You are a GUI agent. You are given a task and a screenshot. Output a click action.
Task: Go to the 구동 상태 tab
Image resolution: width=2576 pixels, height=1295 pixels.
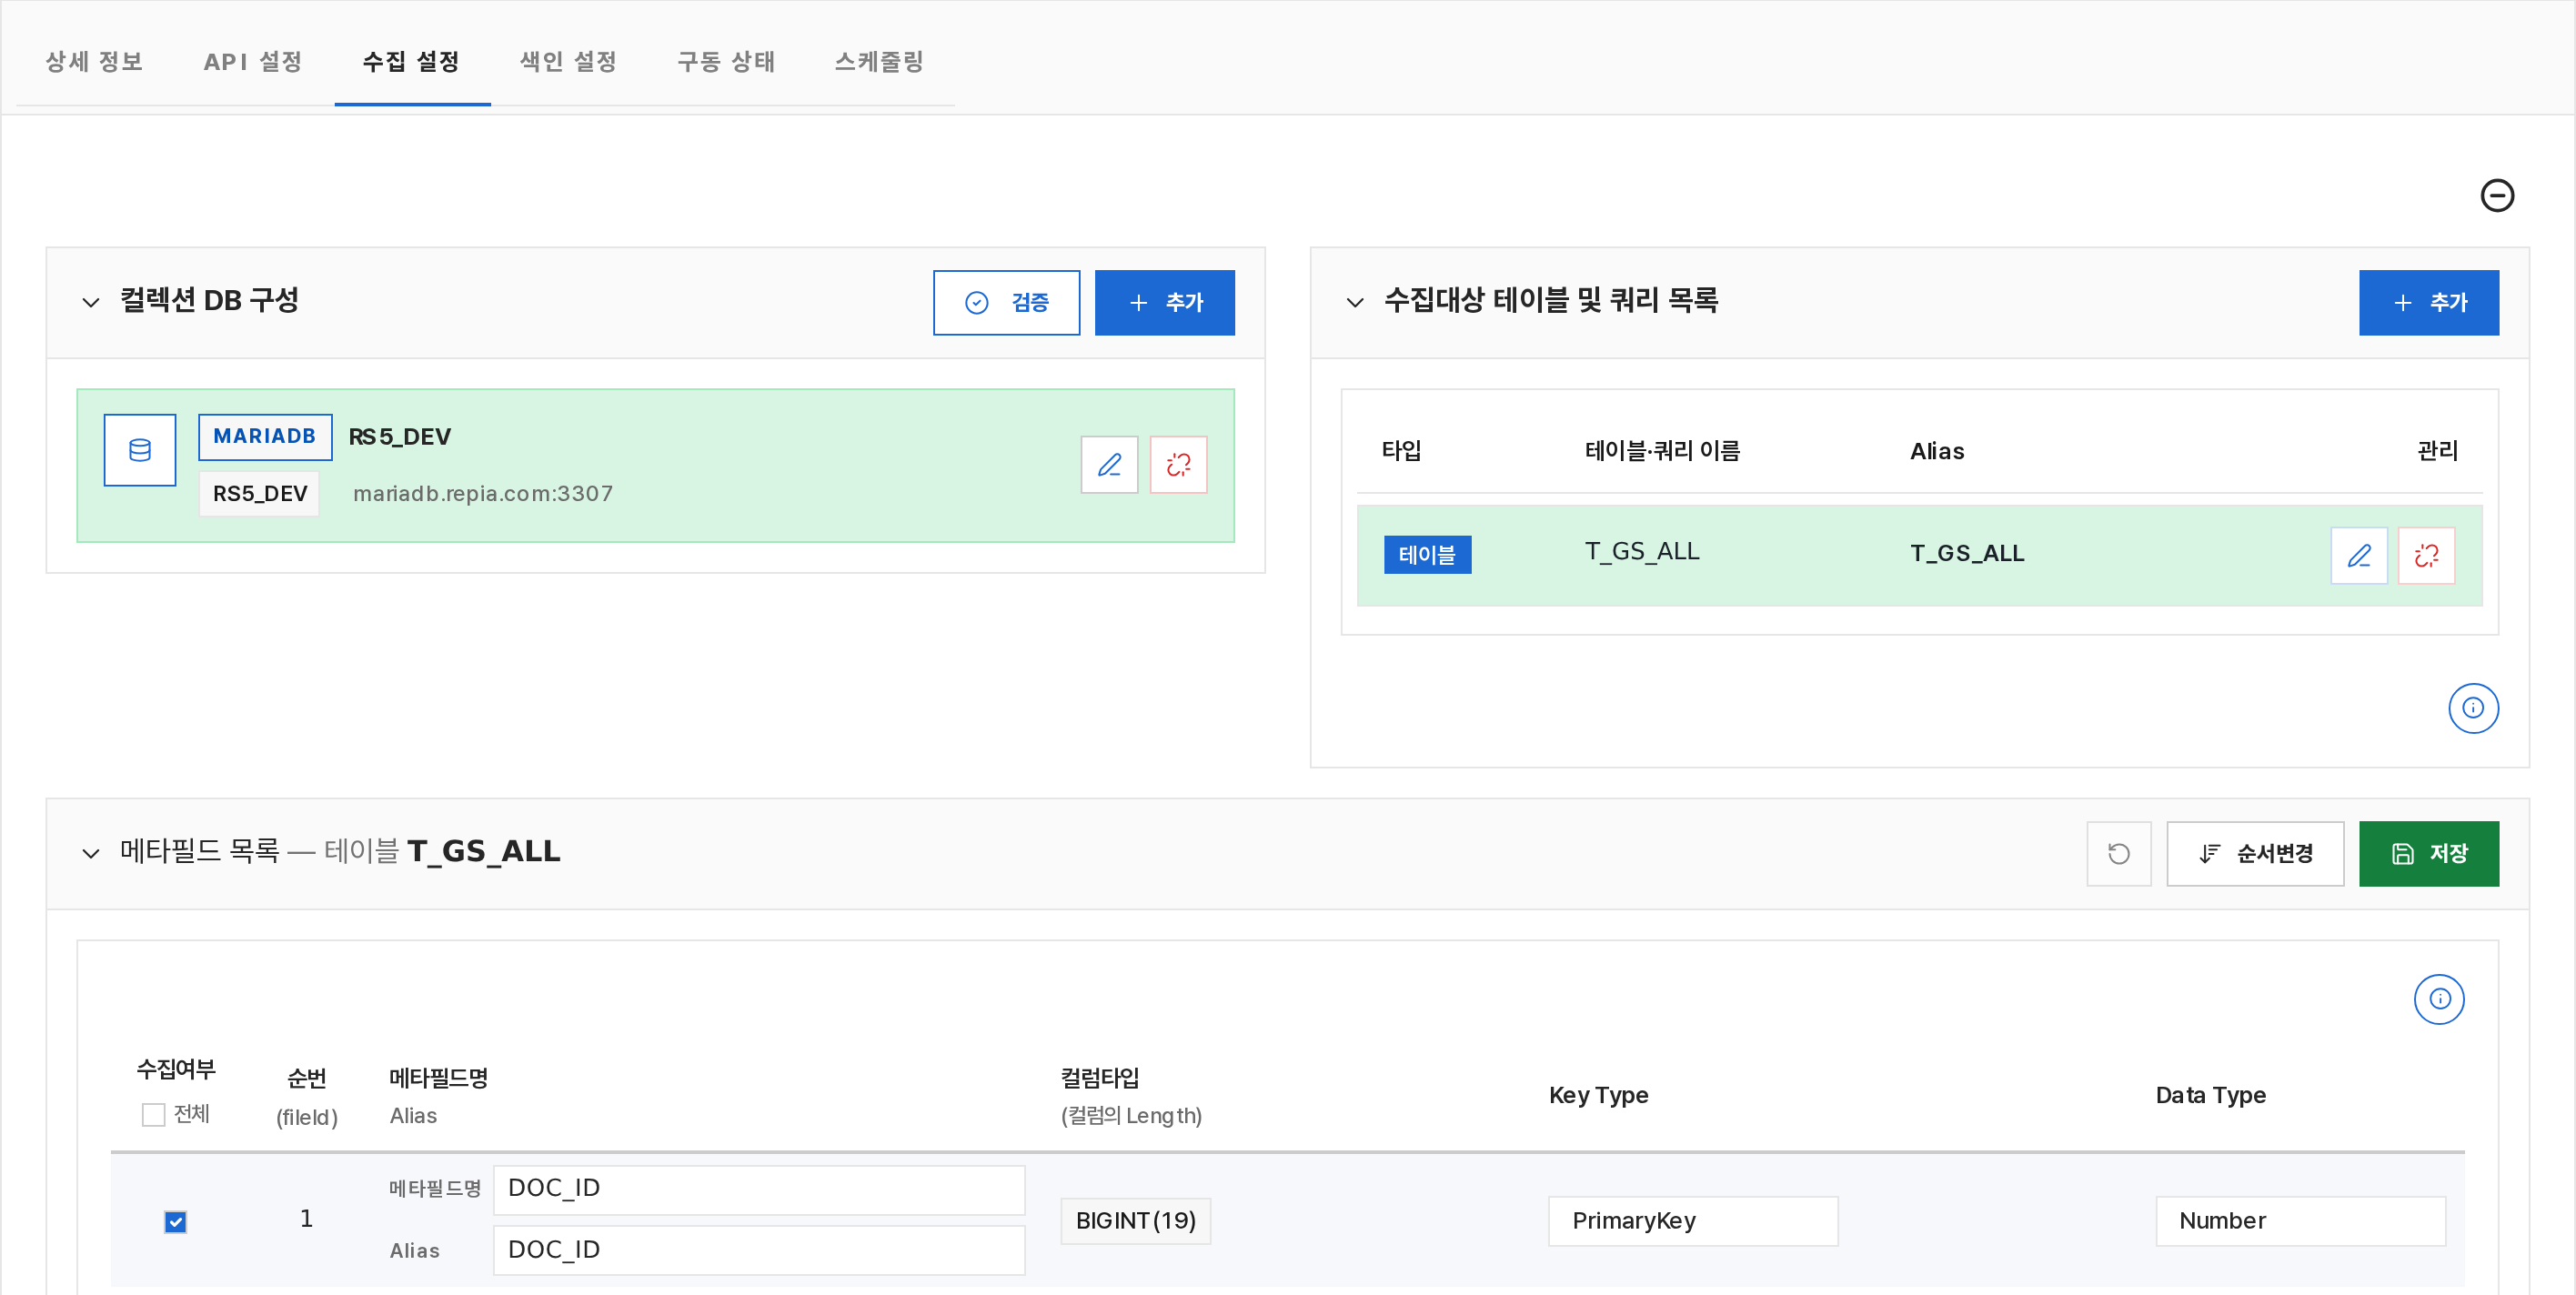click(726, 62)
